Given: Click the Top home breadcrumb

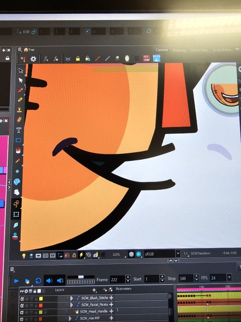Looking at the screenshot, I should [x=29, y=50].
